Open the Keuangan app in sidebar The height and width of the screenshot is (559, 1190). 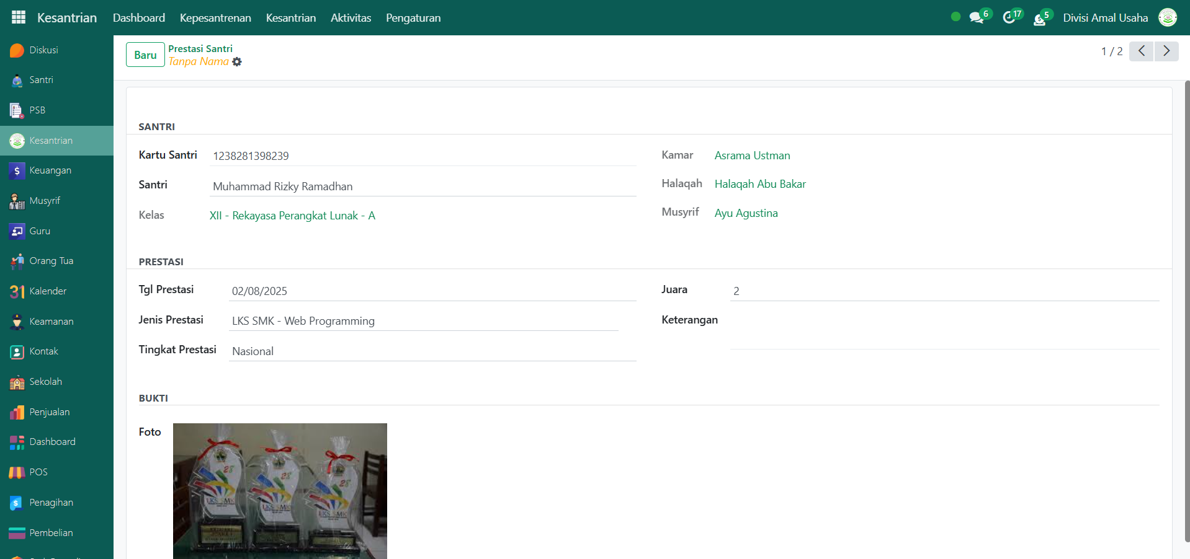pyautogui.click(x=50, y=170)
